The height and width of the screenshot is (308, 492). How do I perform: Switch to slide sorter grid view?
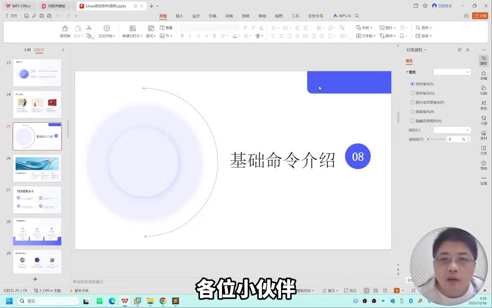tap(375, 290)
